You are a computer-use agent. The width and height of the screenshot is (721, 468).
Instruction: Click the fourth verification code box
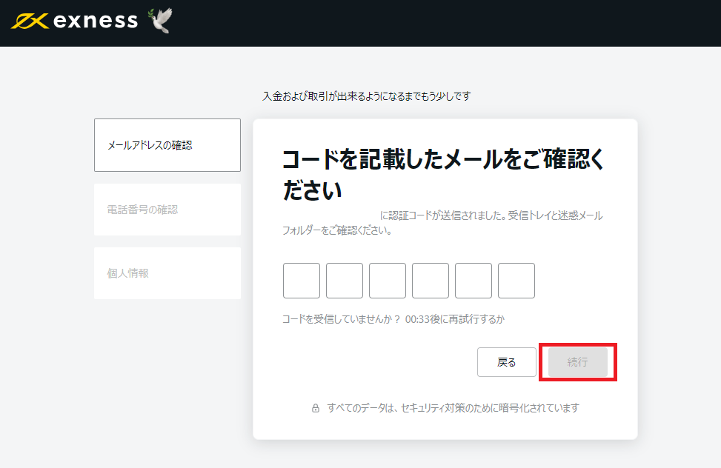point(431,281)
